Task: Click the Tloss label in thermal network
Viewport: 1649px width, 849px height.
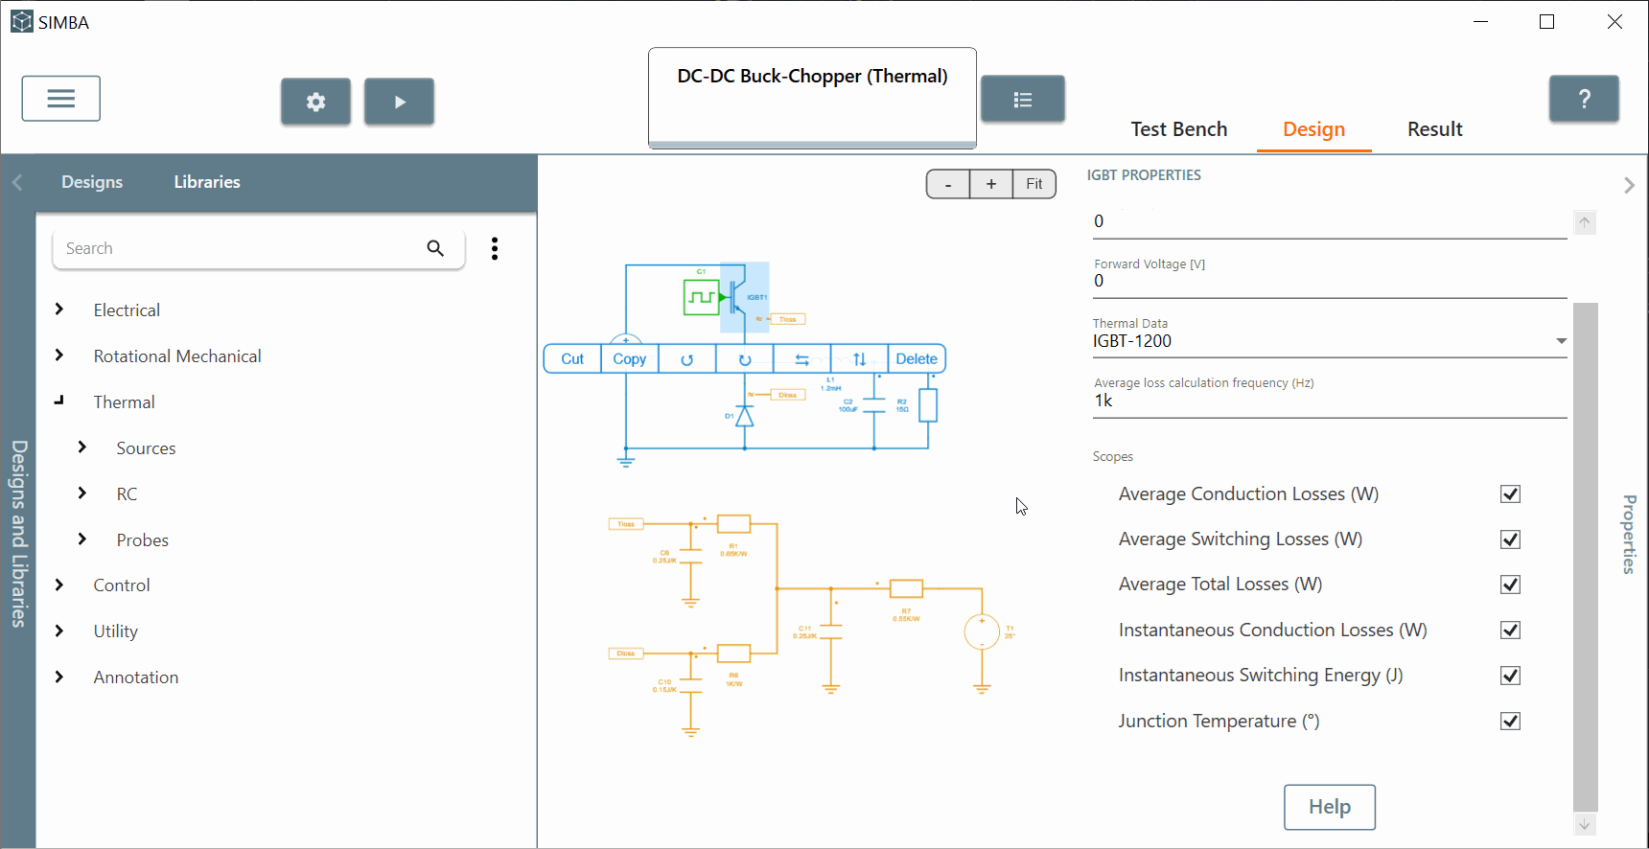Action: click(626, 524)
